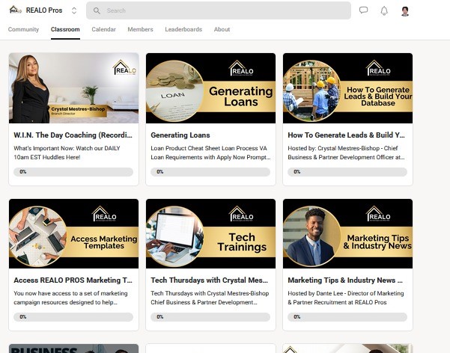Open the Access Marketing Templates banner
The width and height of the screenshot is (450, 353).
coord(74,233)
